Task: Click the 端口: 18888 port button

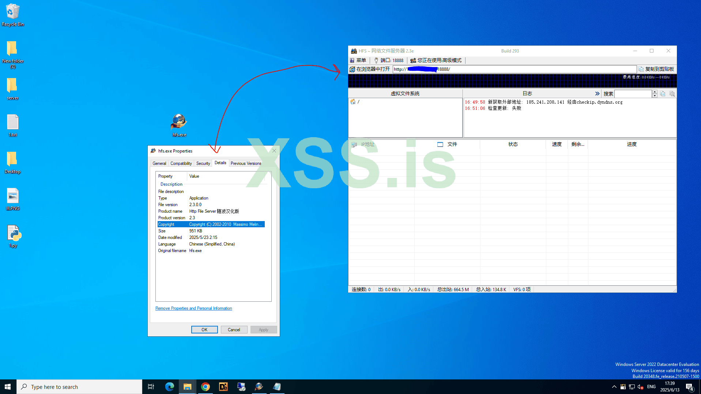Action: coord(389,60)
